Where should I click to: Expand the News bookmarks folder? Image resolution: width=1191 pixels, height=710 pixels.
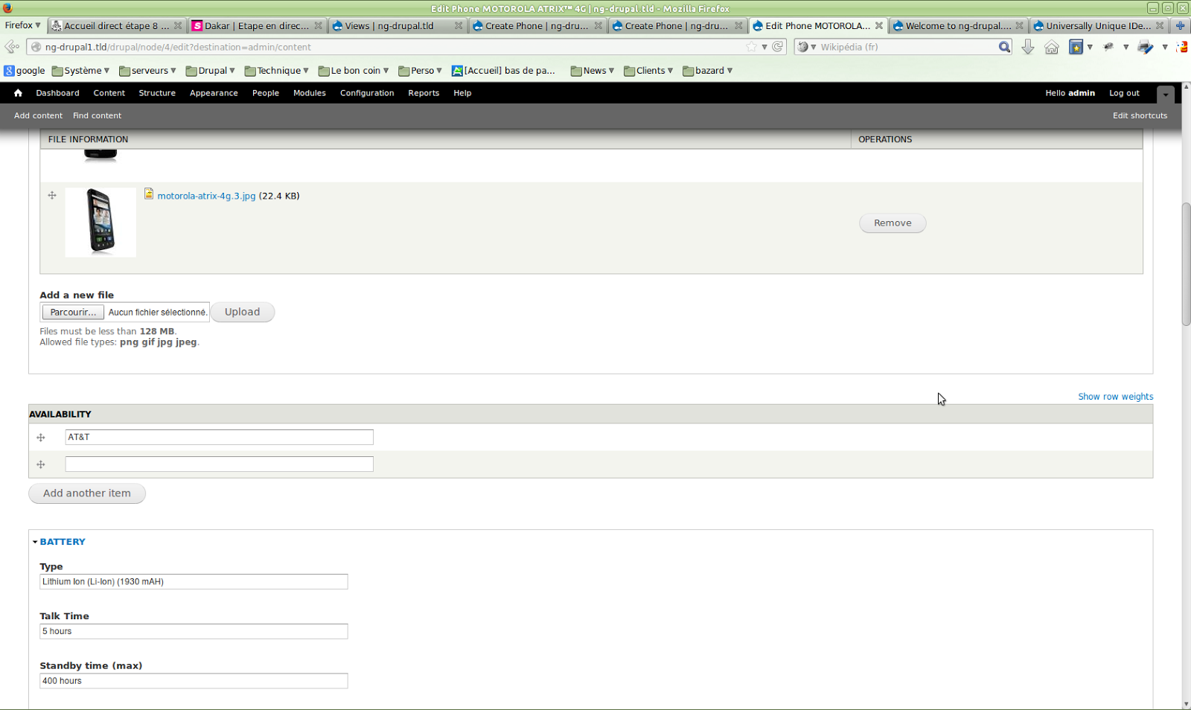coord(593,71)
